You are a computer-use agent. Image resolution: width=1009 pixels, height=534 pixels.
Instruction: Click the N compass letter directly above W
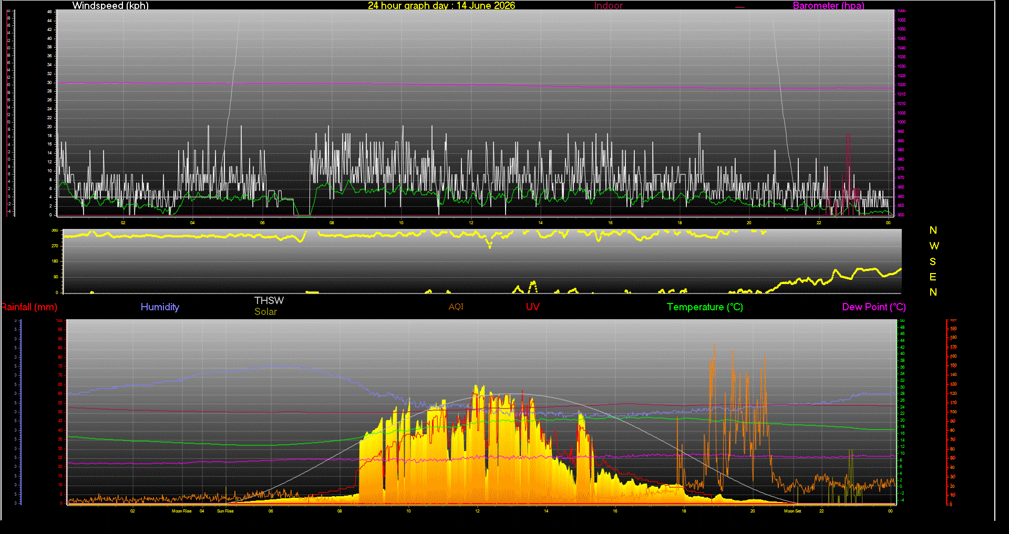(x=933, y=230)
